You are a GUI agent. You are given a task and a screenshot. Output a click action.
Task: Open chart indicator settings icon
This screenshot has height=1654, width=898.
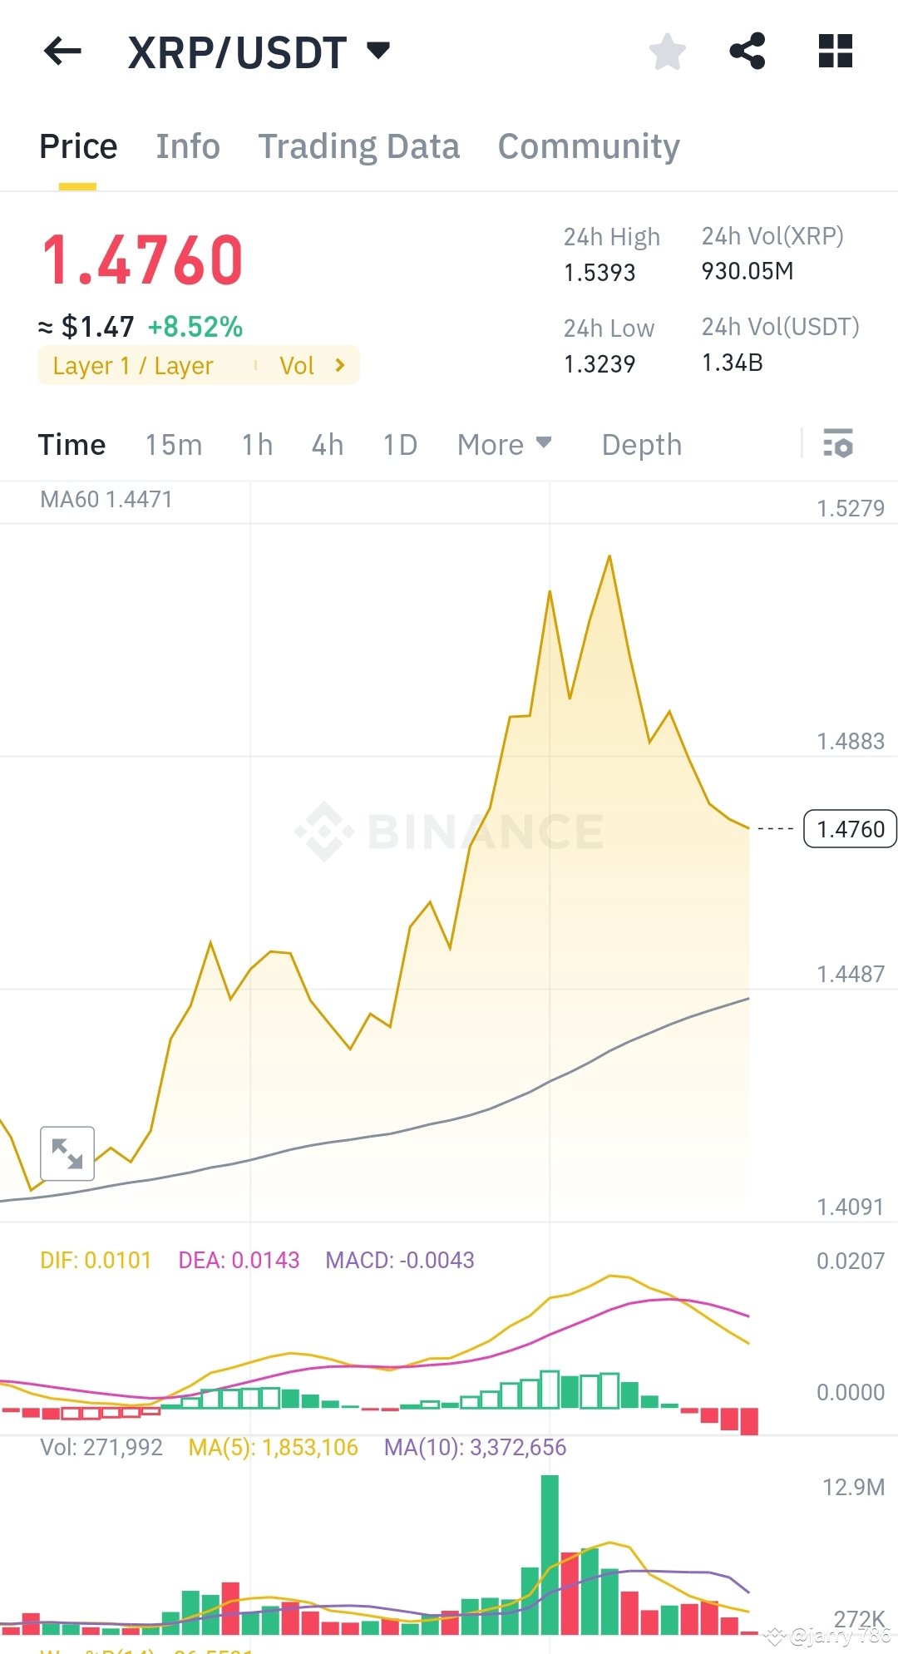[x=840, y=445]
